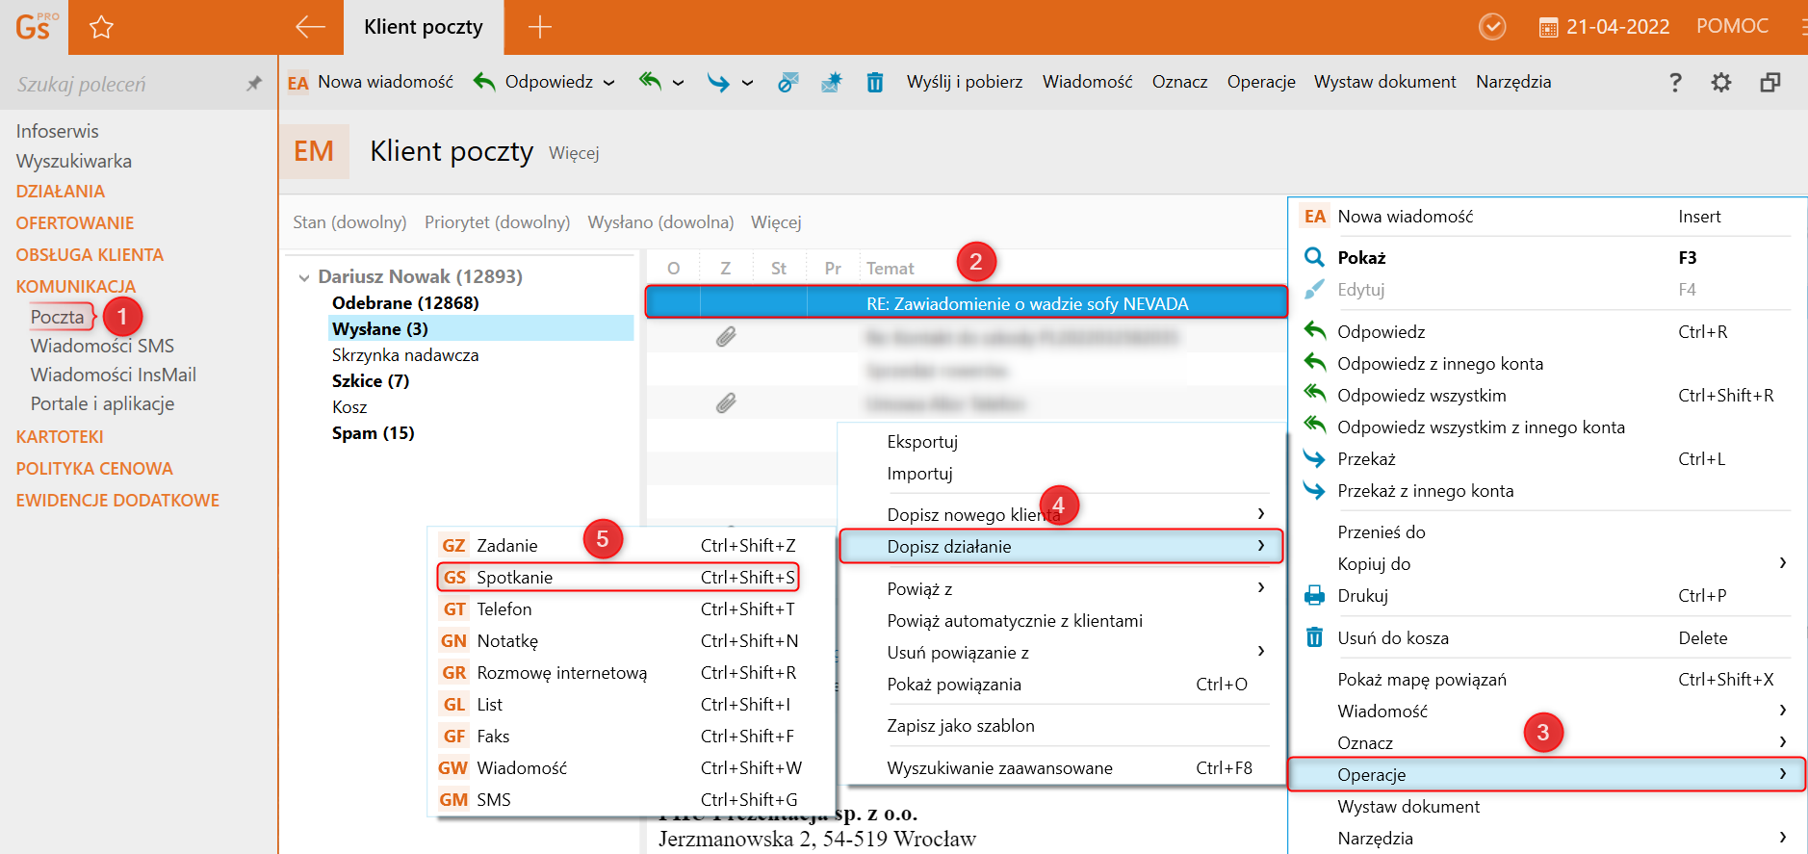Pin the command search panel
This screenshot has width=1808, height=854.
click(254, 84)
